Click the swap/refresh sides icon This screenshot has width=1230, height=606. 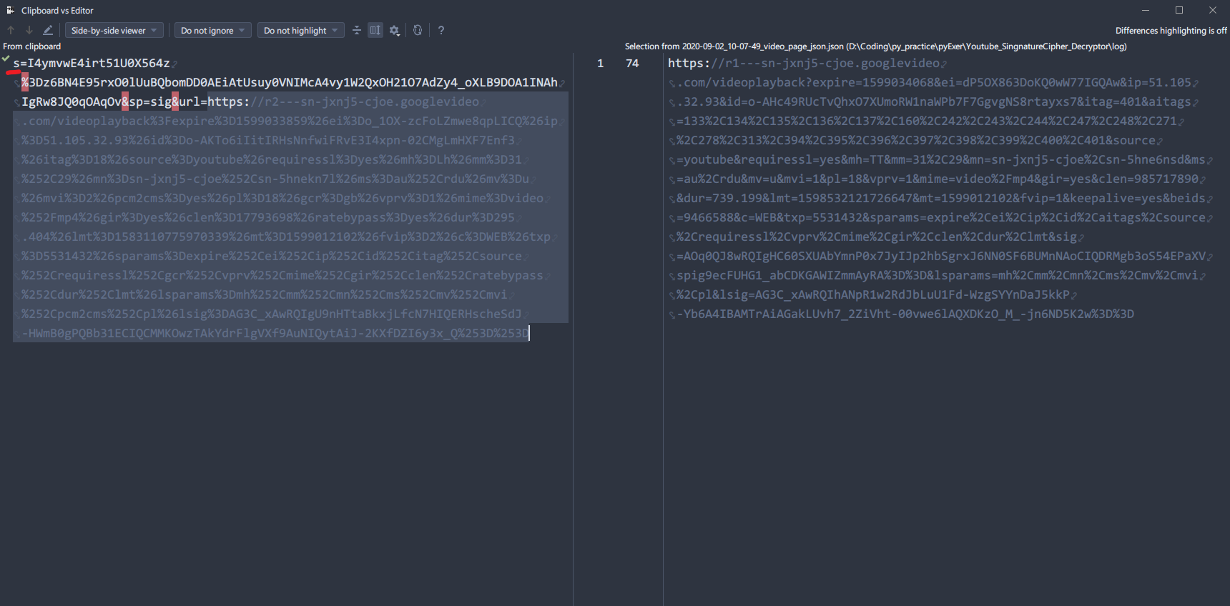coord(418,30)
